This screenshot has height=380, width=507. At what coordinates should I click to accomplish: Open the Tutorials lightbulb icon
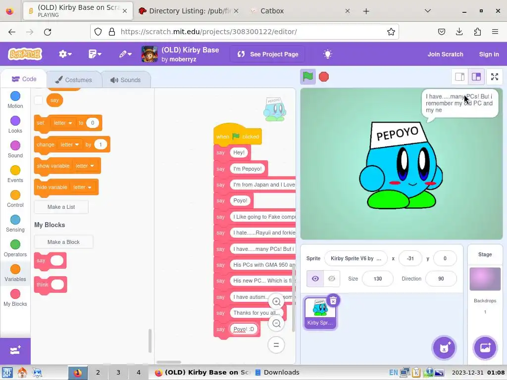(x=328, y=54)
